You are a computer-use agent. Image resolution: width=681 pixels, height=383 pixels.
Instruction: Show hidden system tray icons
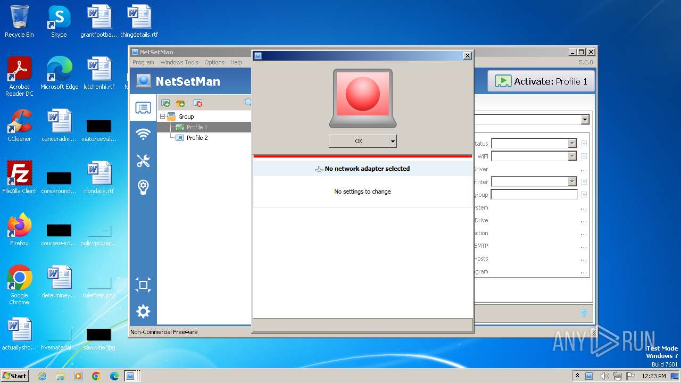pos(577,376)
